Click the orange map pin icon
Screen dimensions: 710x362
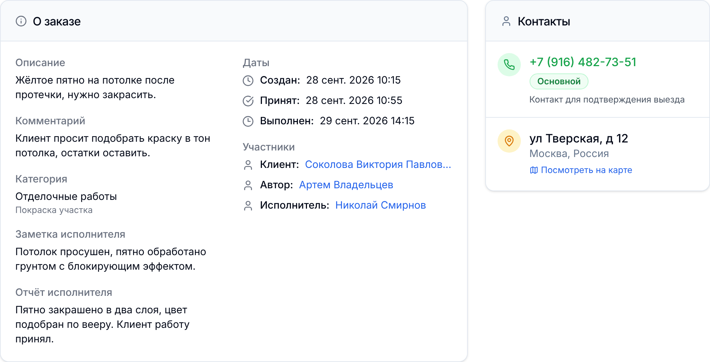pyautogui.click(x=509, y=141)
